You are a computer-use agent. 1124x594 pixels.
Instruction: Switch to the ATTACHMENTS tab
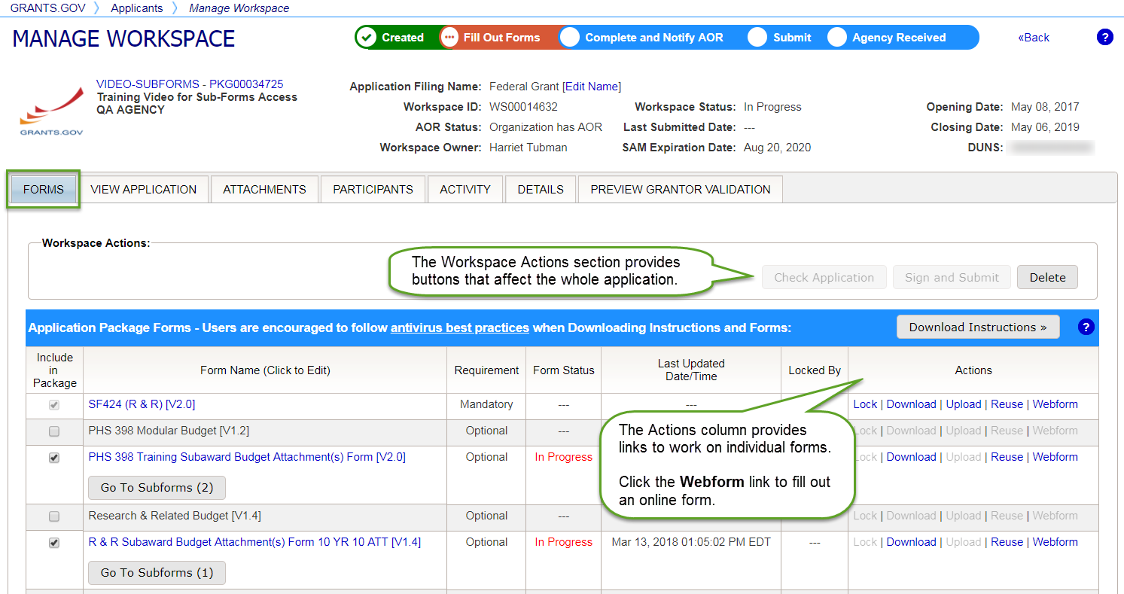pos(264,189)
